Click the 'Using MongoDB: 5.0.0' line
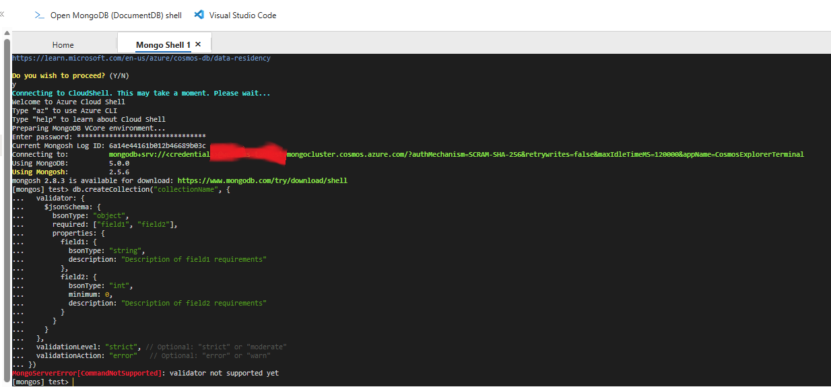The image size is (831, 387). tap(71, 163)
